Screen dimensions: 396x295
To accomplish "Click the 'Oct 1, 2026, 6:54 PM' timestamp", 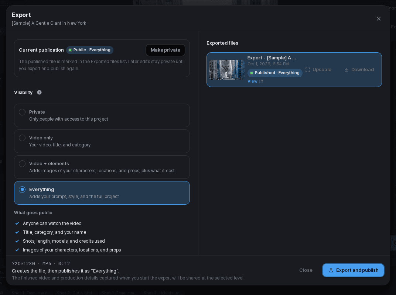I will pyautogui.click(x=268, y=64).
